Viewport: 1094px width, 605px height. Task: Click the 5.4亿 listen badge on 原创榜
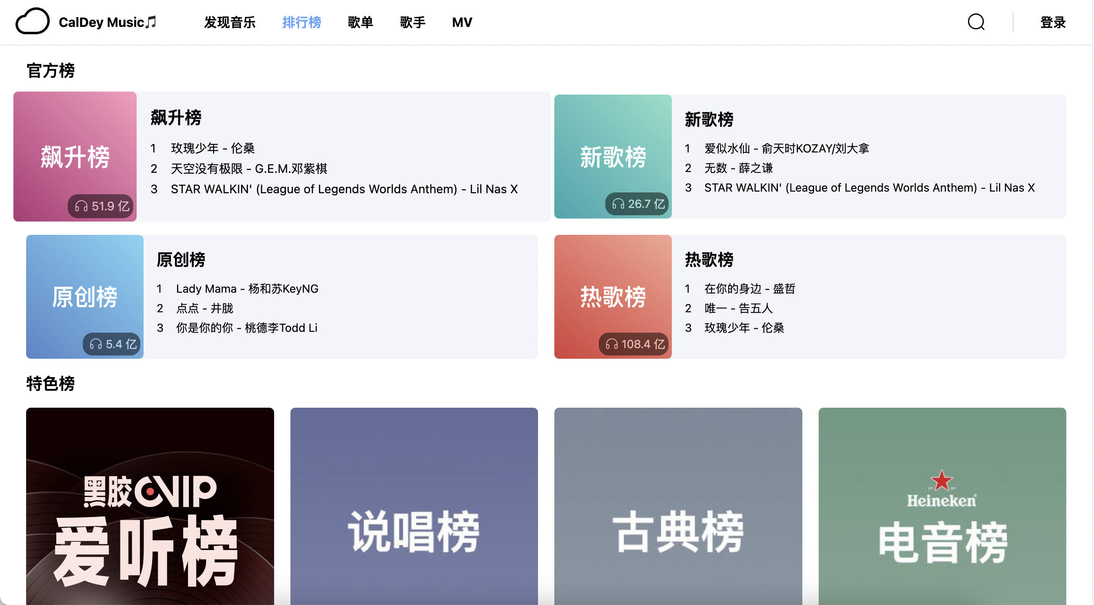[x=111, y=344]
